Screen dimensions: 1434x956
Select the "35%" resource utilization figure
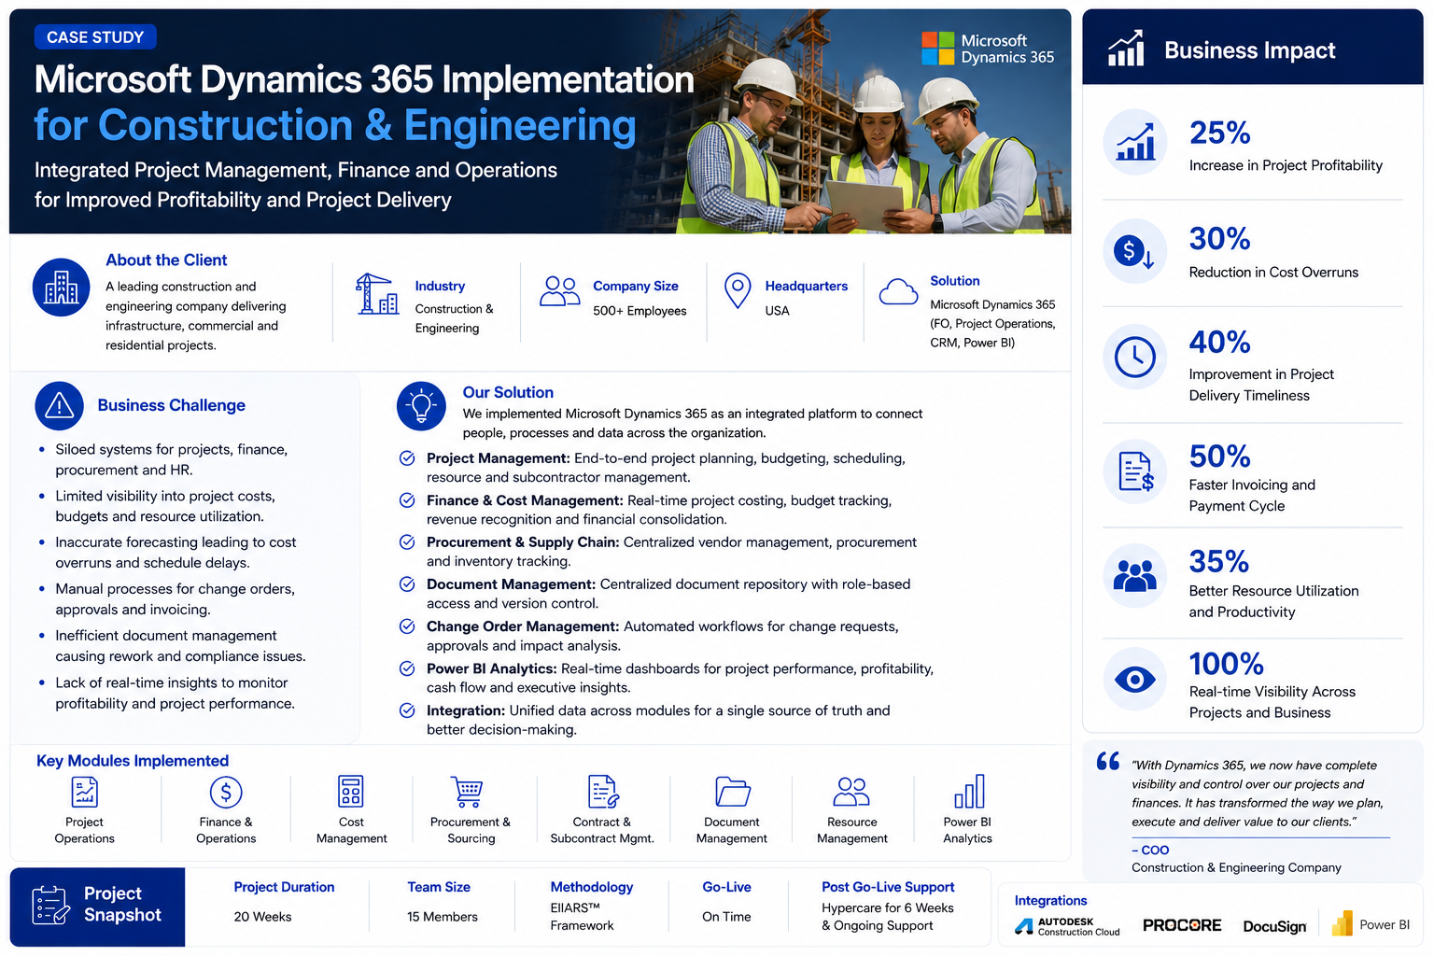pyautogui.click(x=1218, y=562)
